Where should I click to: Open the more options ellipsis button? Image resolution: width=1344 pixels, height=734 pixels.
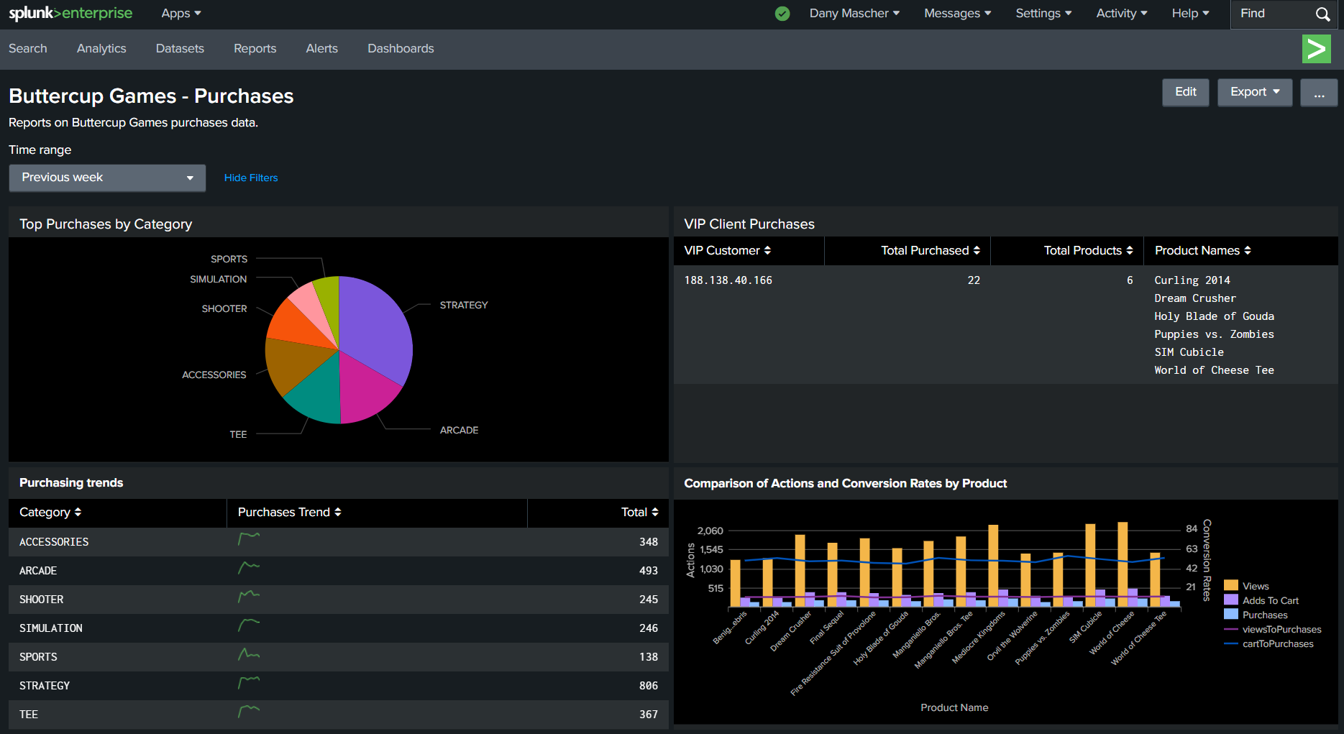coord(1319,93)
